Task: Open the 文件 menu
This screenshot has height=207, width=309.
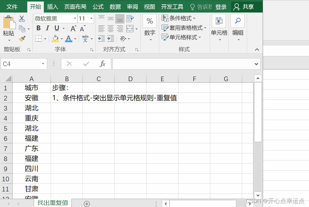Action: tap(12, 7)
